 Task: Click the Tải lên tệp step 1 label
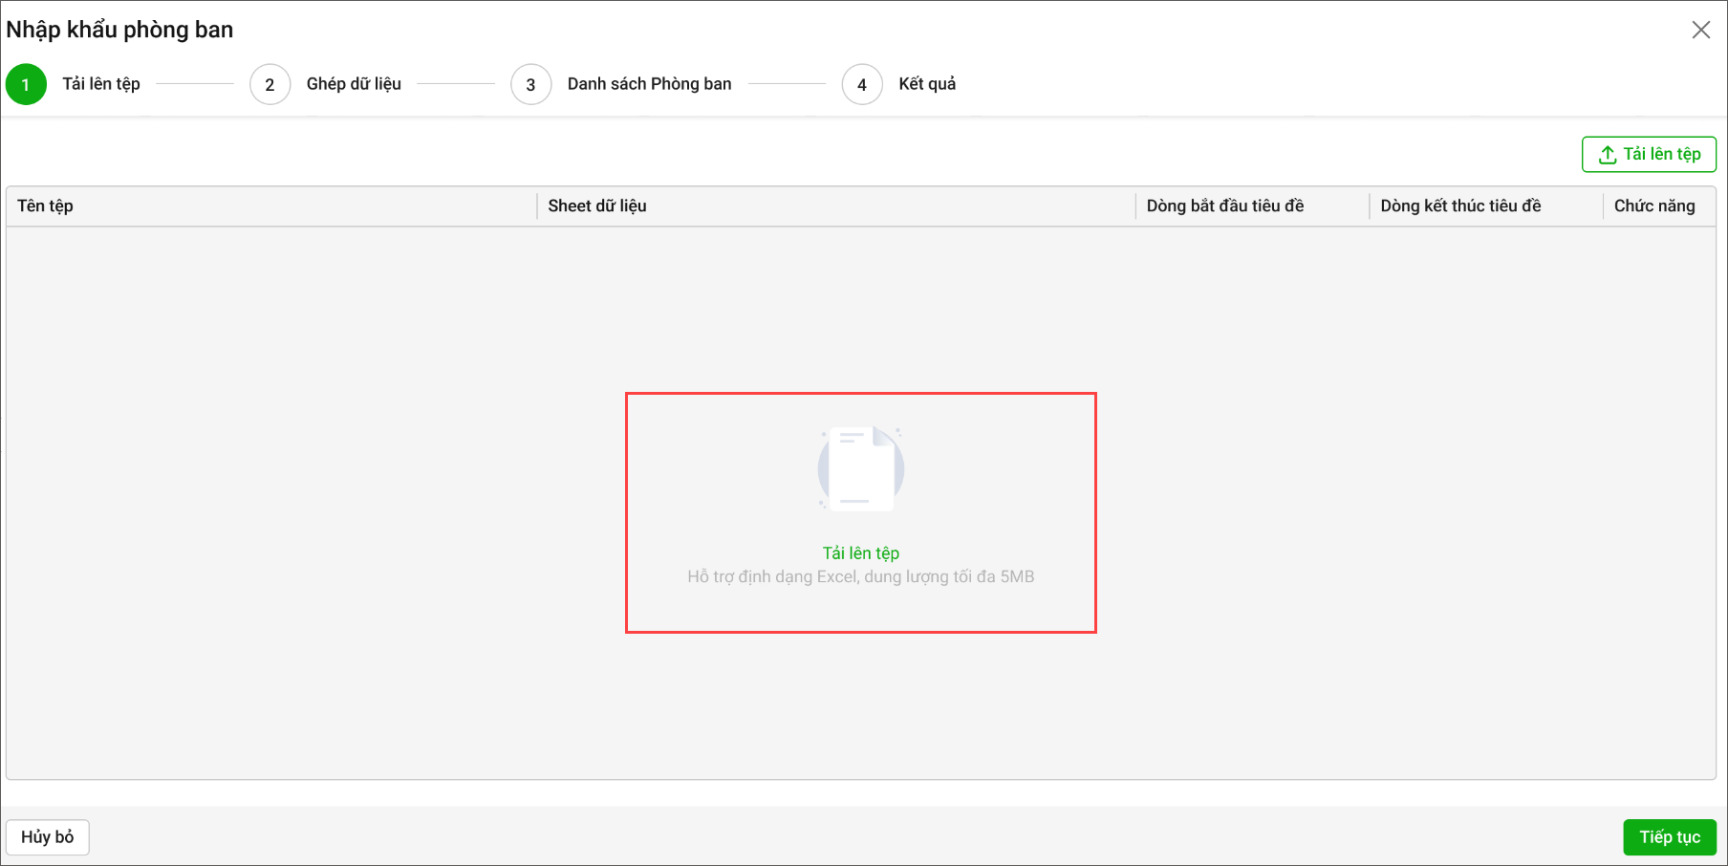click(x=101, y=84)
